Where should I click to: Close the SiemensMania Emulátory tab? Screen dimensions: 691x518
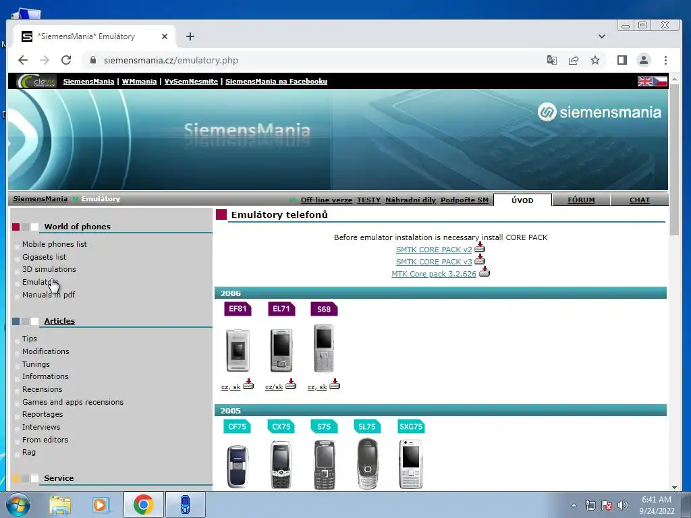[165, 36]
